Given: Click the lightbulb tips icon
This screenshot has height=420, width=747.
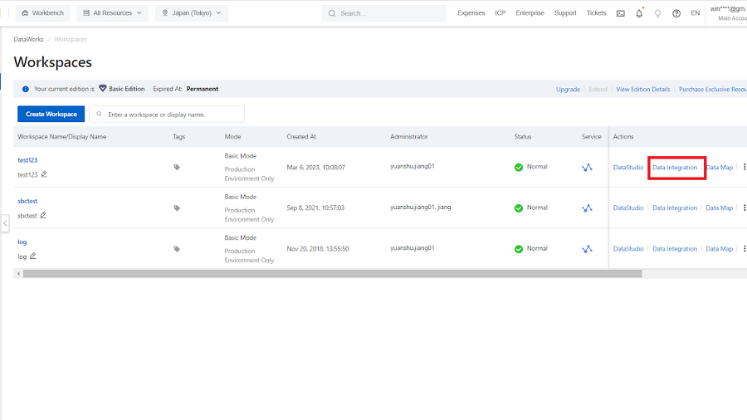Looking at the screenshot, I should click(658, 13).
